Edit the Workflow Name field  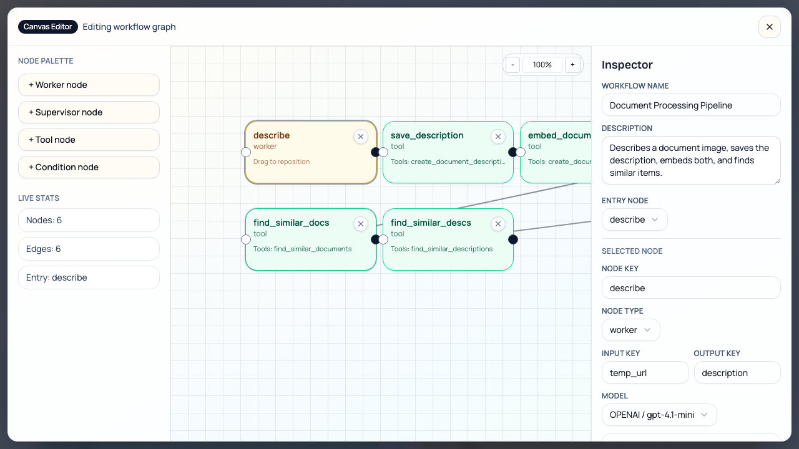(690, 105)
